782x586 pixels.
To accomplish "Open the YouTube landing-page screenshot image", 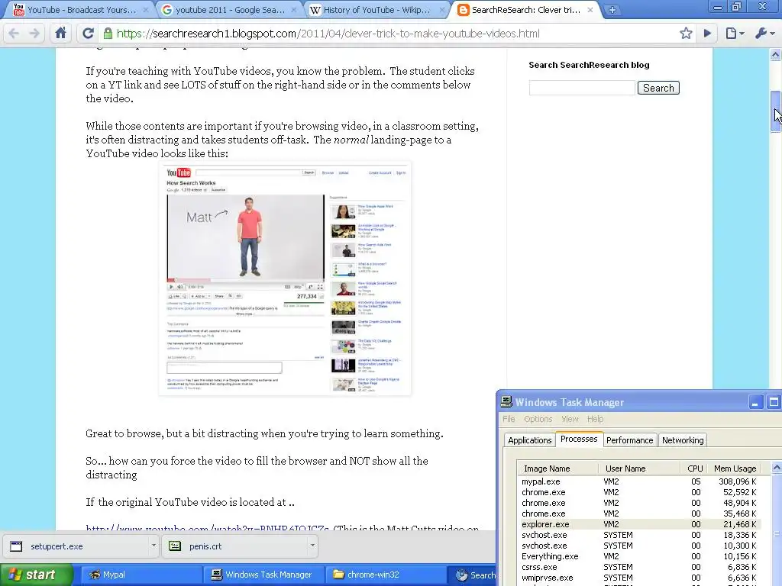I will point(285,279).
